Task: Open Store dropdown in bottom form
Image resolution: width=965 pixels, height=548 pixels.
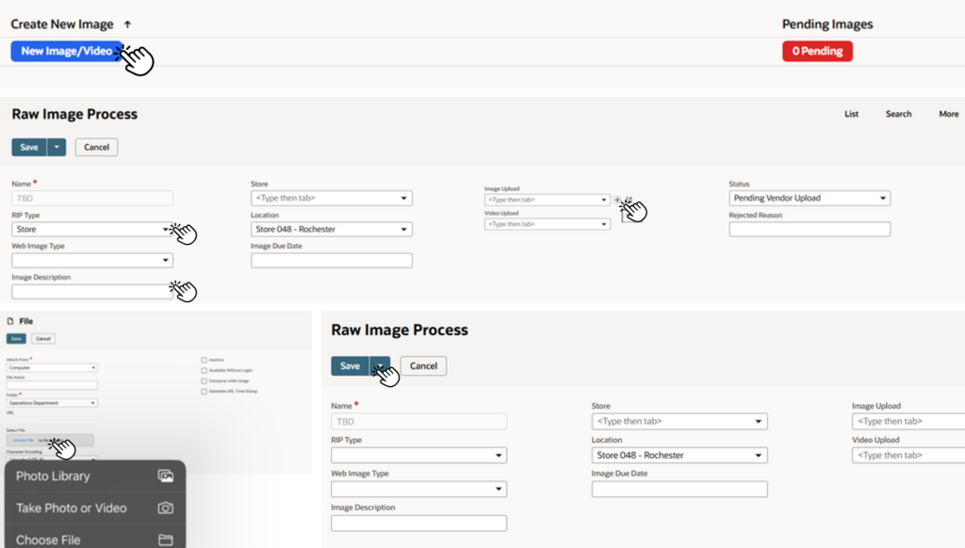Action: point(679,421)
